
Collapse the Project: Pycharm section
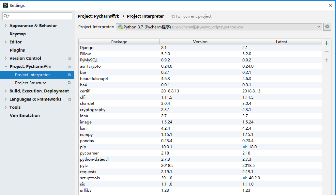click(6, 67)
